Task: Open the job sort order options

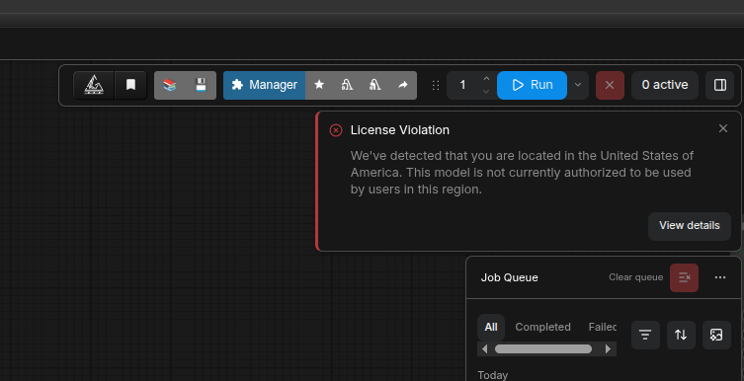Action: coord(681,335)
